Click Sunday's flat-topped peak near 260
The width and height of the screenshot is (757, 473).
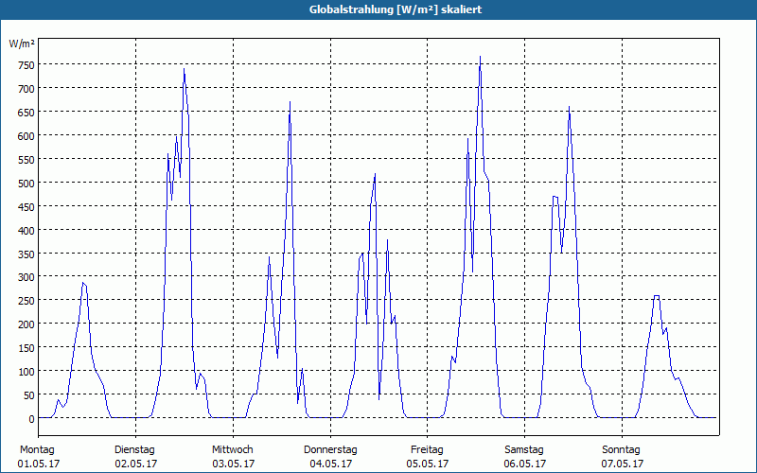click(657, 296)
